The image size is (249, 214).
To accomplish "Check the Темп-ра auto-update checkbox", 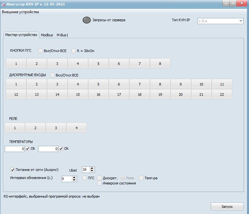I will pos(141,178).
